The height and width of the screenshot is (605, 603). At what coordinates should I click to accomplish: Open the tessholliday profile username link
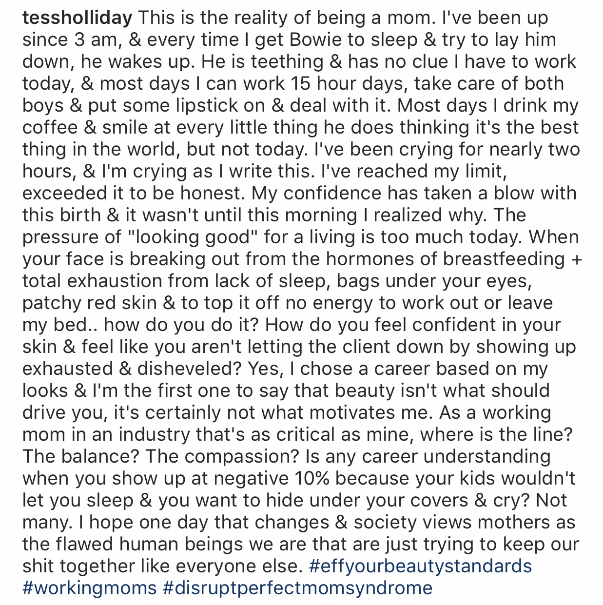pyautogui.click(x=77, y=18)
